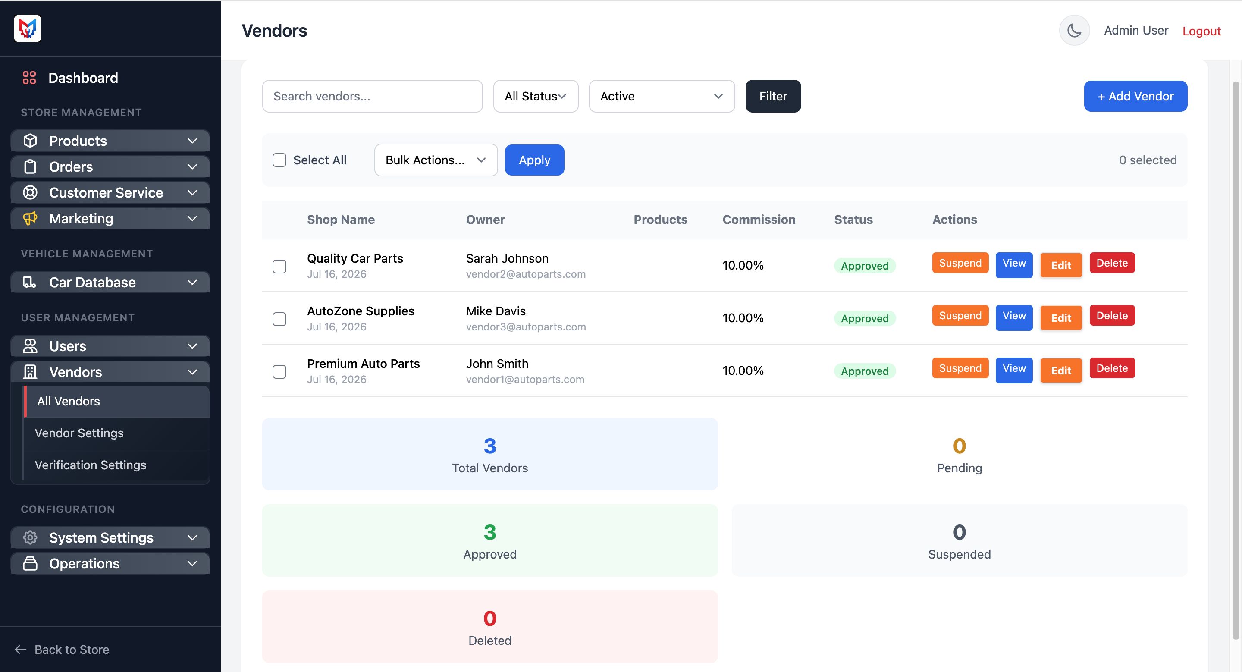Screen dimensions: 1242x672
Task: Open Vendor Settings submenu item
Action: click(79, 433)
